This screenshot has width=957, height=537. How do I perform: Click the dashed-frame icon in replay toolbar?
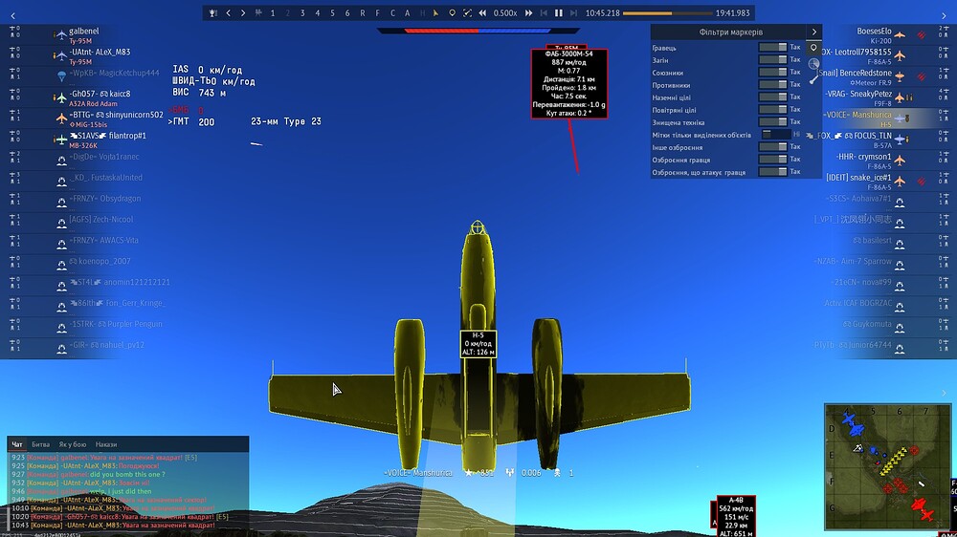[x=467, y=12]
